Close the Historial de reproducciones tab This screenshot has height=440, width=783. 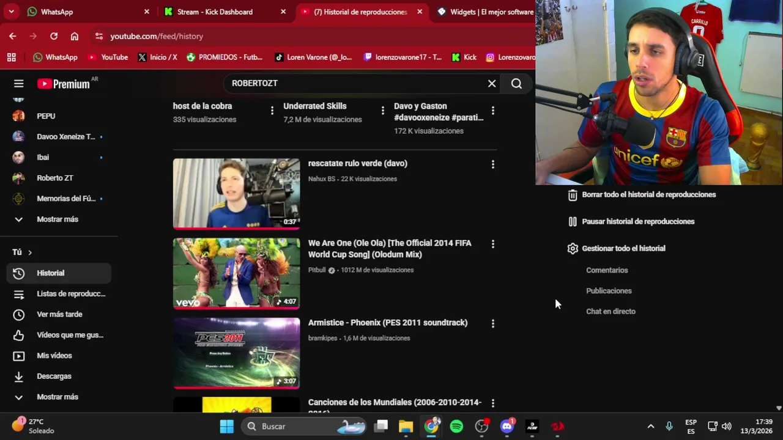pyautogui.click(x=420, y=12)
